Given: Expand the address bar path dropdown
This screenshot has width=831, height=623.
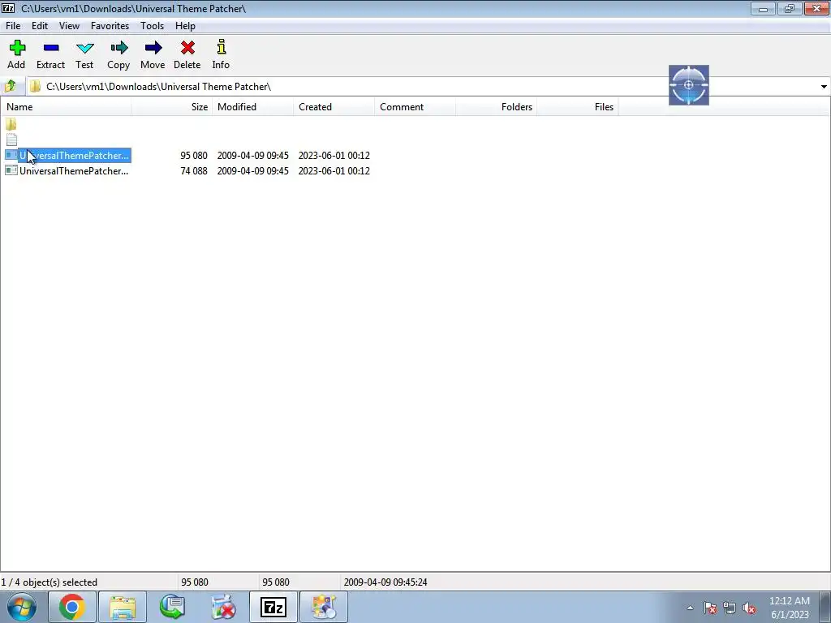Looking at the screenshot, I should tap(824, 86).
